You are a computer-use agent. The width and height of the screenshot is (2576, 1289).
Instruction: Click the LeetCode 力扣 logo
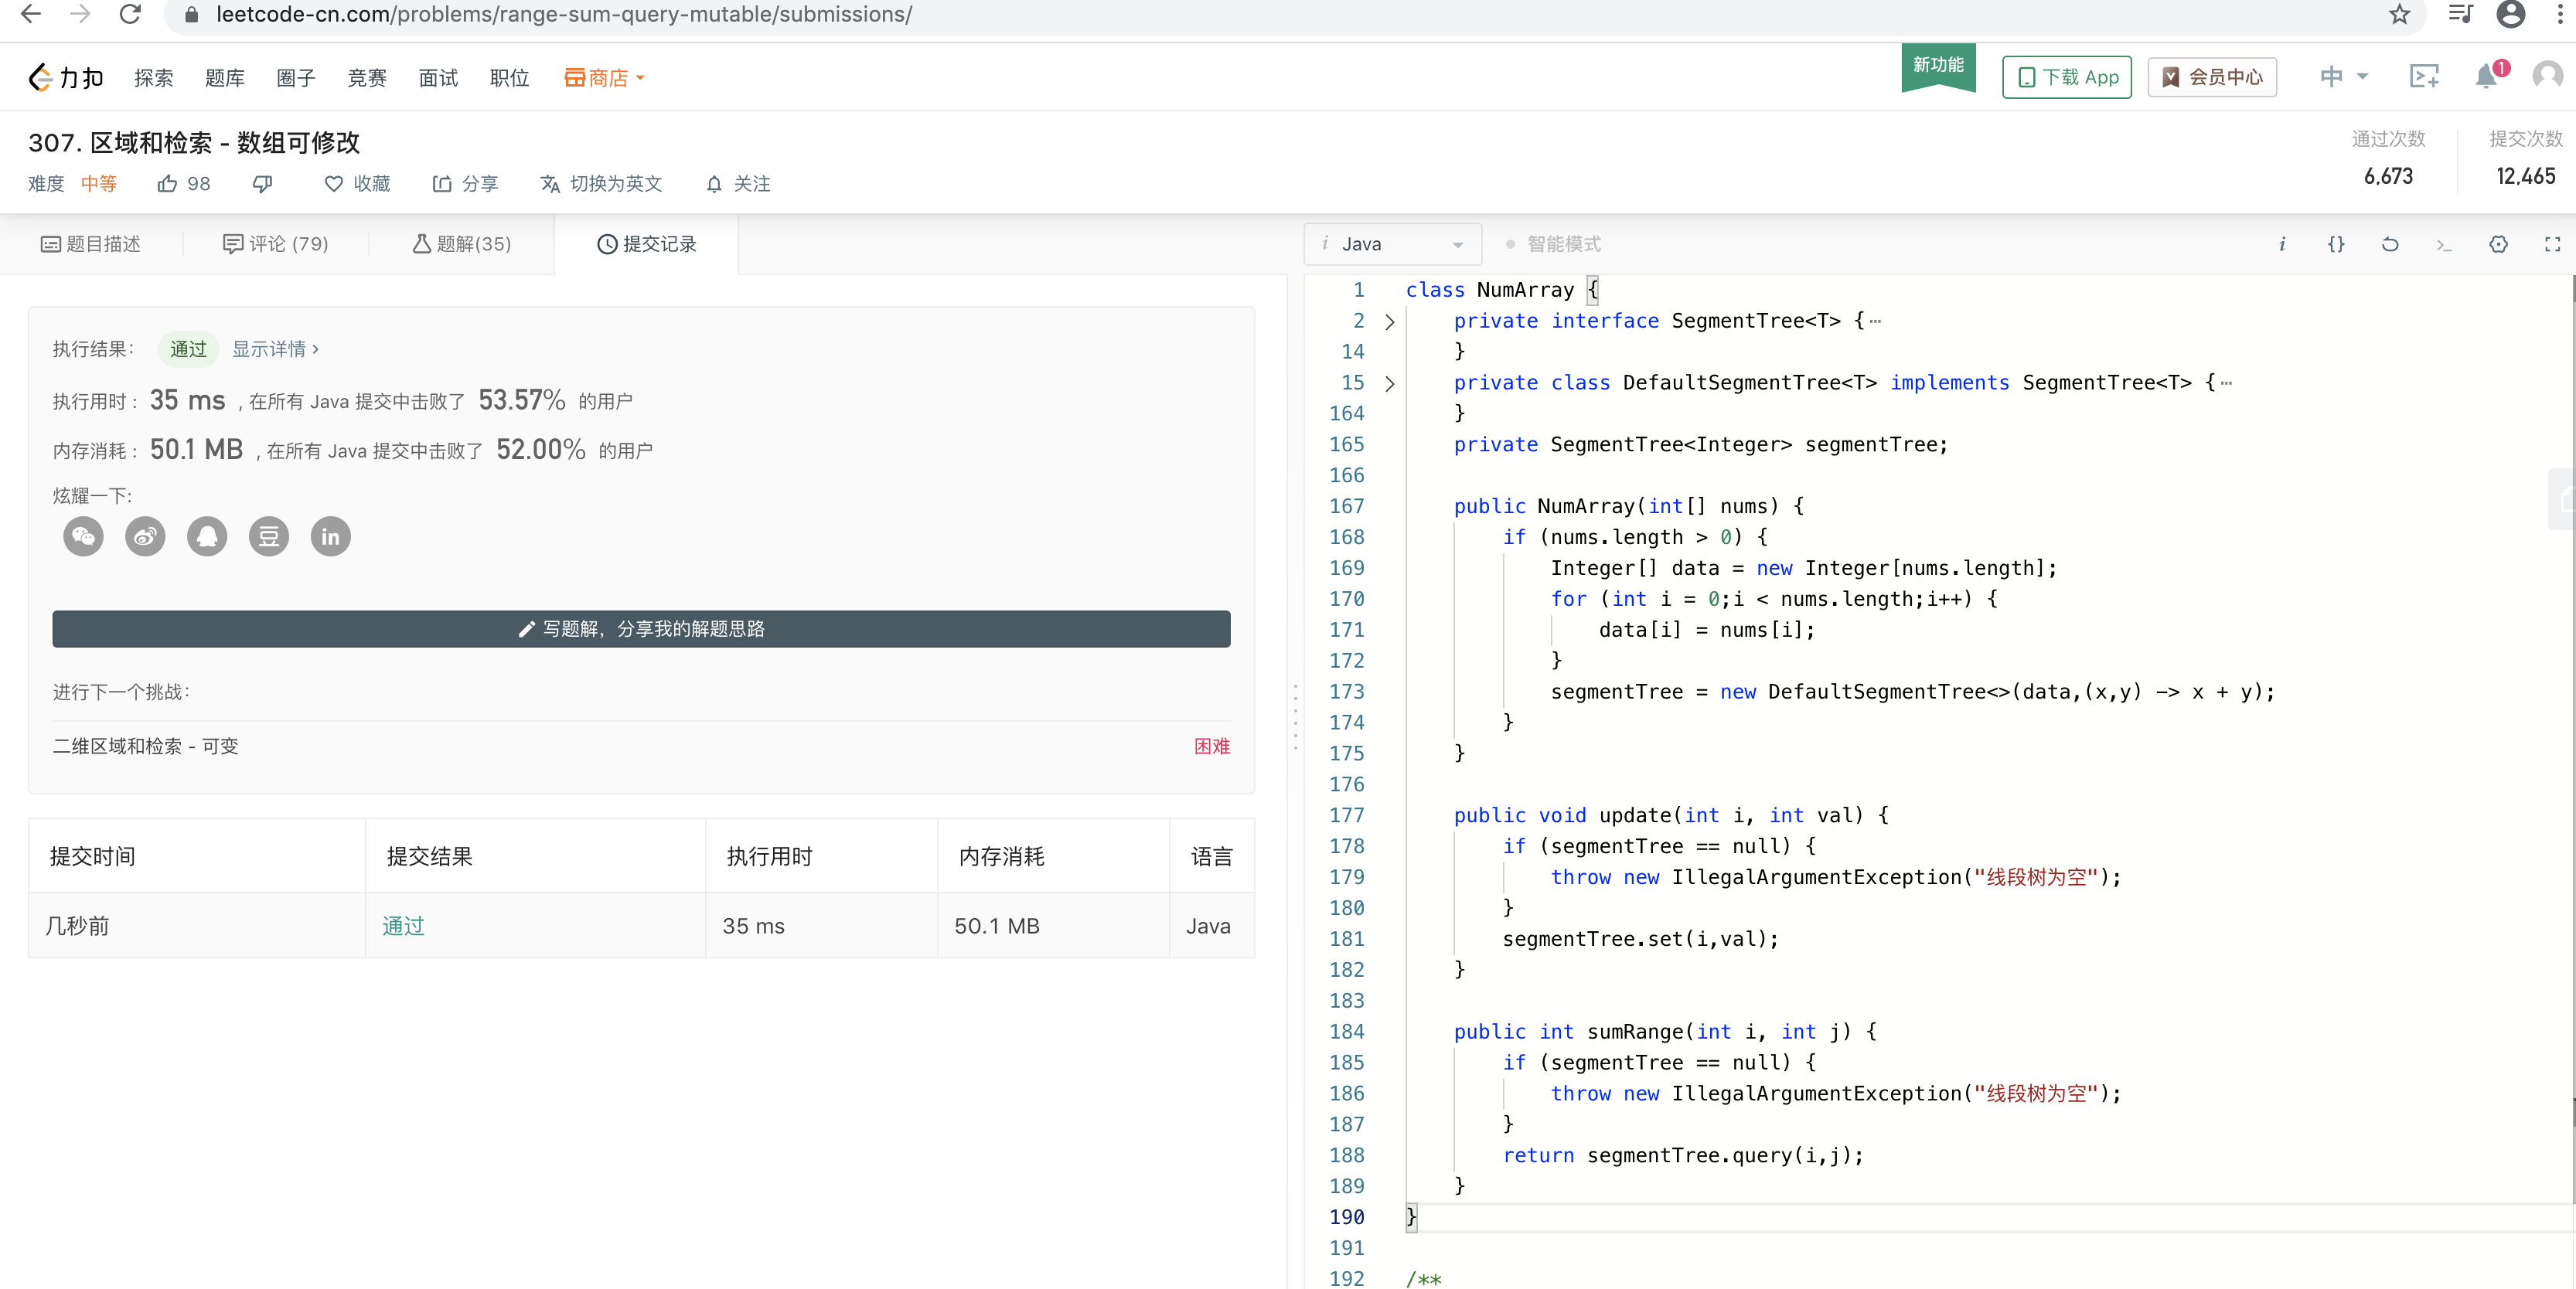tap(66, 77)
